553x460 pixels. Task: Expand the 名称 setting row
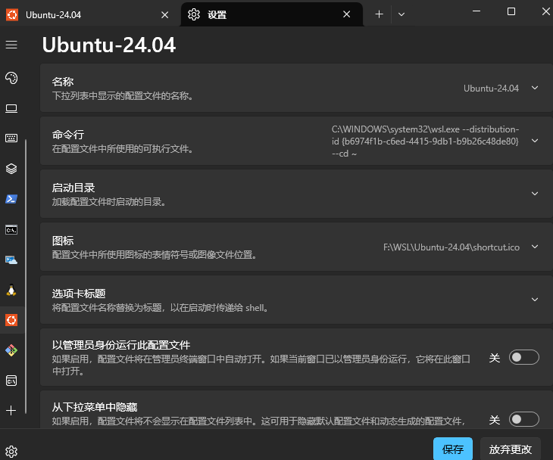point(296,88)
